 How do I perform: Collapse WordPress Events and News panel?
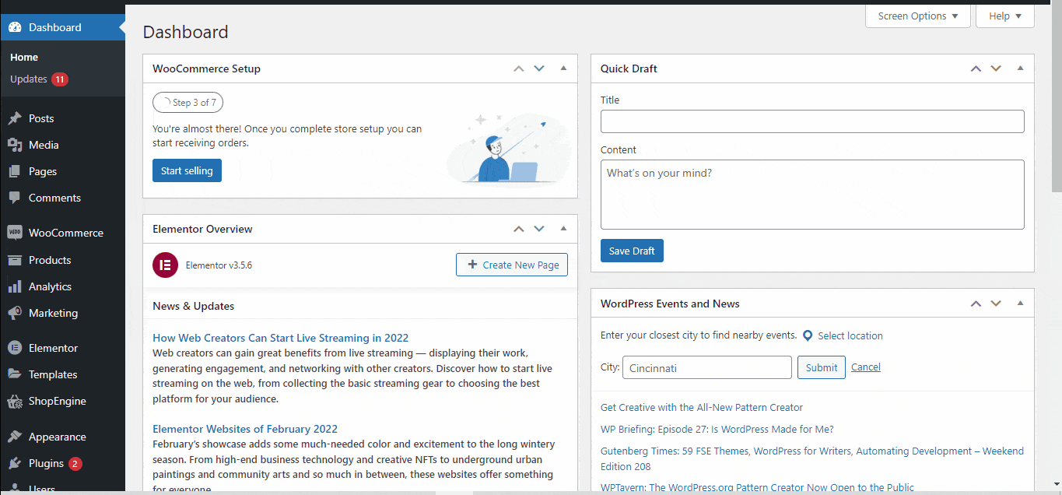[x=1020, y=304]
